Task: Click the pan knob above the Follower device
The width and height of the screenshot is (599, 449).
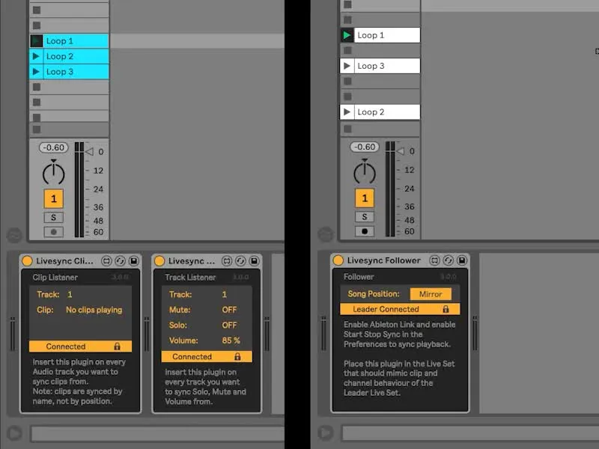Action: pyautogui.click(x=365, y=172)
